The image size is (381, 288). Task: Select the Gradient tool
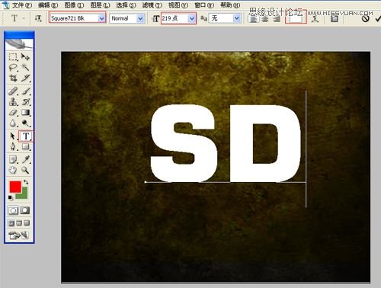click(x=25, y=112)
